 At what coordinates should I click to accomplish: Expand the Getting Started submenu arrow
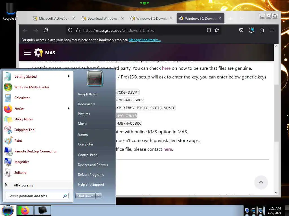tap(69, 76)
